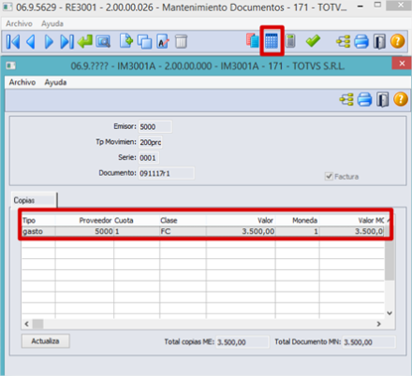This screenshot has height=376, width=412.
Task: Click the Moneda column header
Action: (x=298, y=221)
